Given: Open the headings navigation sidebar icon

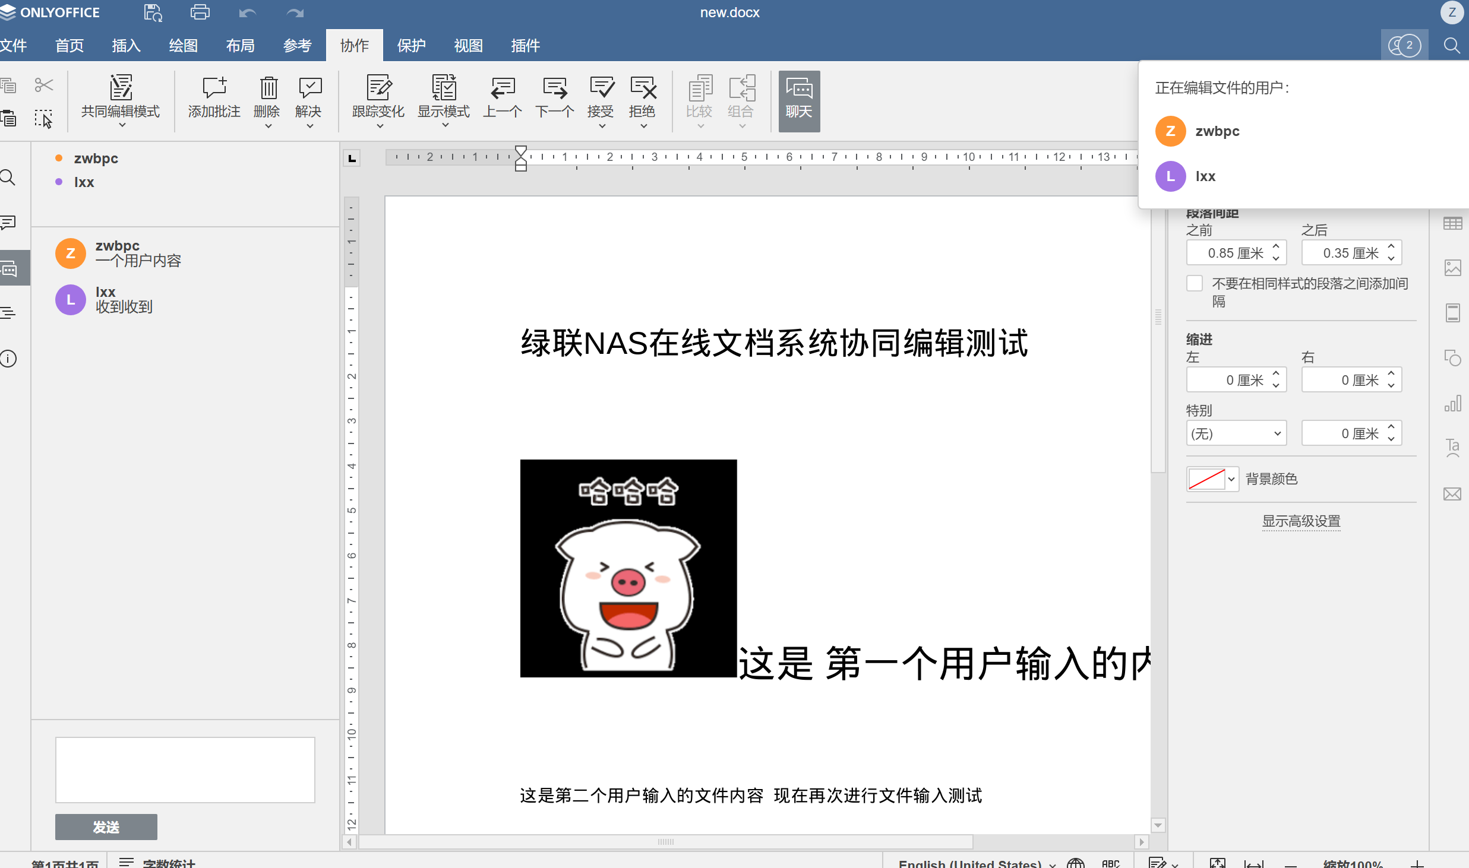Looking at the screenshot, I should [x=8, y=313].
